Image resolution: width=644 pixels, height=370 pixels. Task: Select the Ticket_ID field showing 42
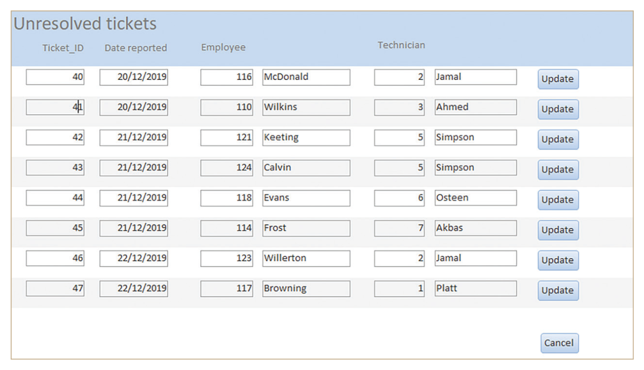(x=55, y=137)
